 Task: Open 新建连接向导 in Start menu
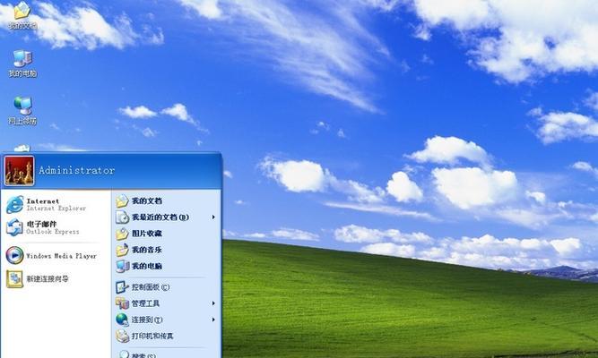click(x=38, y=278)
